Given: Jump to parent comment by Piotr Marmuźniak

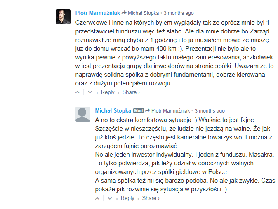Looking at the screenshot, I should (171, 111).
